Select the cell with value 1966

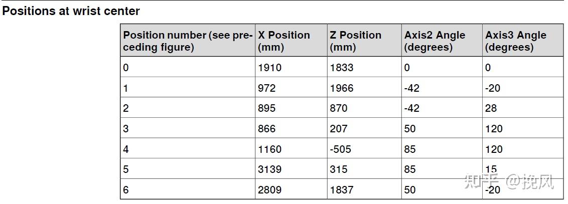342,88
